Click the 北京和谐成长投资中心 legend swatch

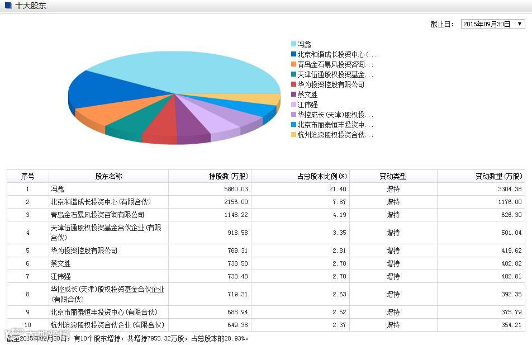click(293, 54)
